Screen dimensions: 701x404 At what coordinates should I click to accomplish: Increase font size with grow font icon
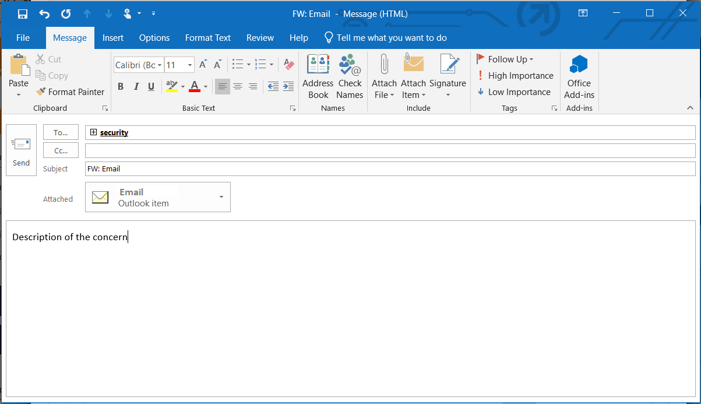coord(203,65)
